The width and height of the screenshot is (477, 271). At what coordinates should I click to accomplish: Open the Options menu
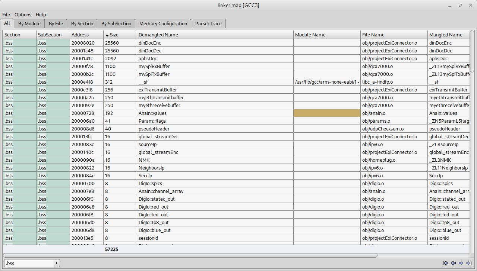point(23,15)
